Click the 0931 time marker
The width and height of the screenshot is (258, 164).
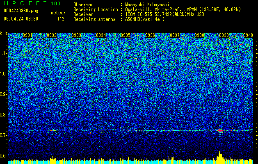tap(27, 35)
